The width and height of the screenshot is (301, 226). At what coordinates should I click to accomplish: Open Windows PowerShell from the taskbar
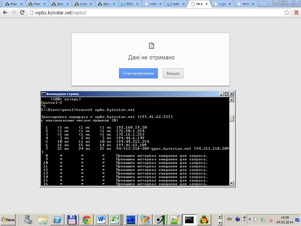[x=57, y=220]
